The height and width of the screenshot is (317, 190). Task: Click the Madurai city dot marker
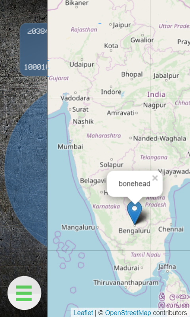tap(142, 268)
